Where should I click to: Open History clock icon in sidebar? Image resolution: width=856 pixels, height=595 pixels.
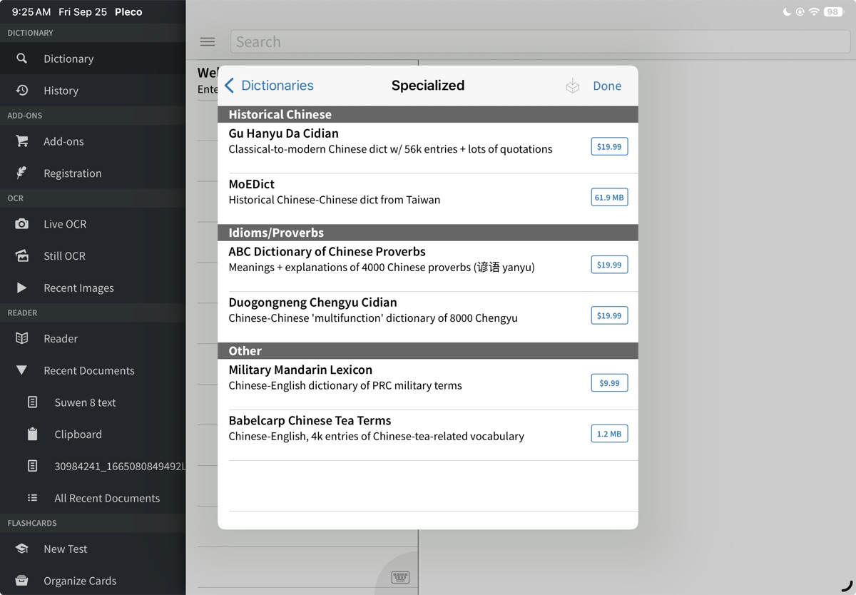point(22,91)
